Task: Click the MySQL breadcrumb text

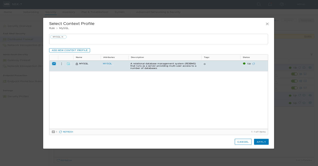Action: 64,28
